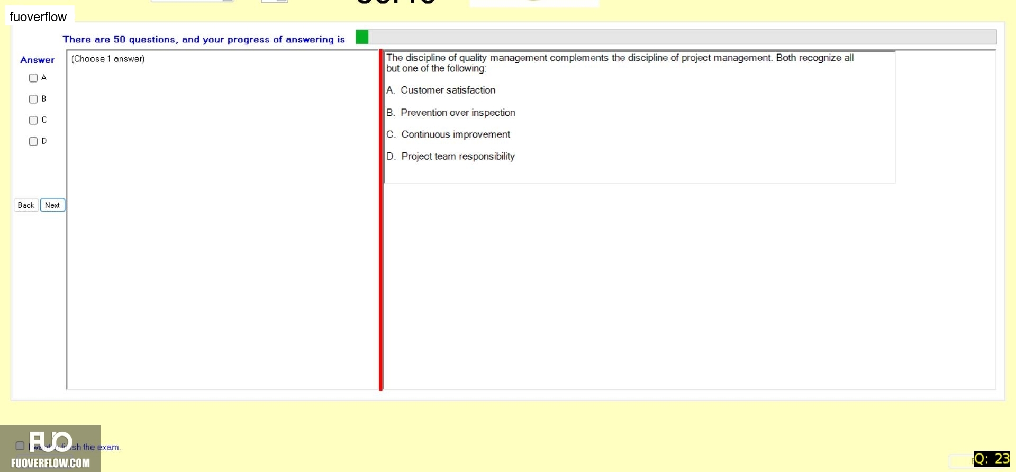Click the 'There are 50 questions' progress label

click(204, 39)
